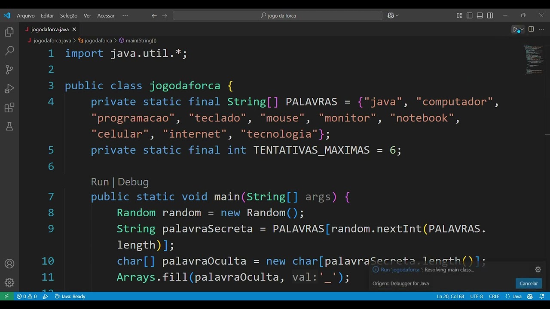This screenshot has height=309, width=550.
Task: Click Ln 20, Col 68 cursor position
Action: [x=450, y=296]
